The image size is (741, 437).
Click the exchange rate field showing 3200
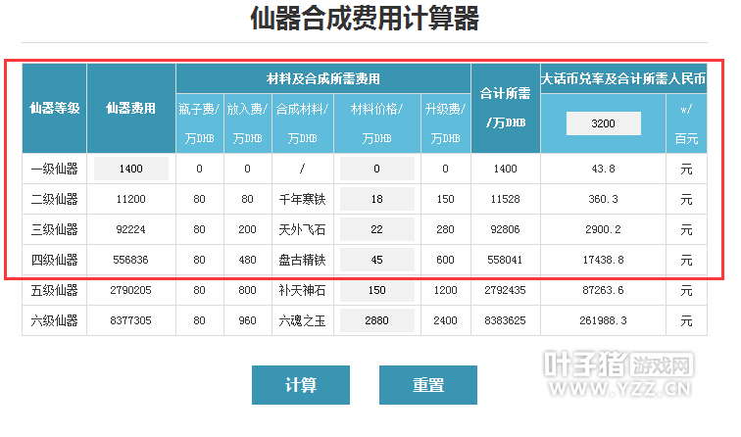tap(603, 123)
